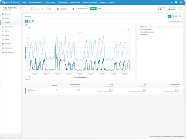This screenshot has height=139, width=186.
Task: Click the shuffle/switch icon in header
Action: 172,2
